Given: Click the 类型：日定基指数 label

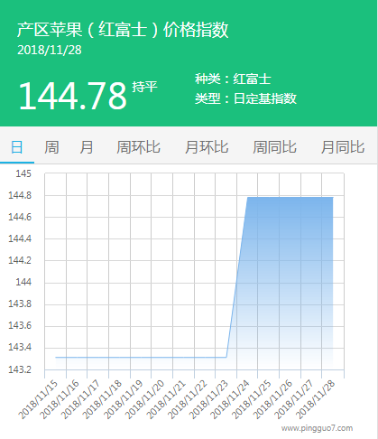Looking at the screenshot, I should pyautogui.click(x=245, y=98).
